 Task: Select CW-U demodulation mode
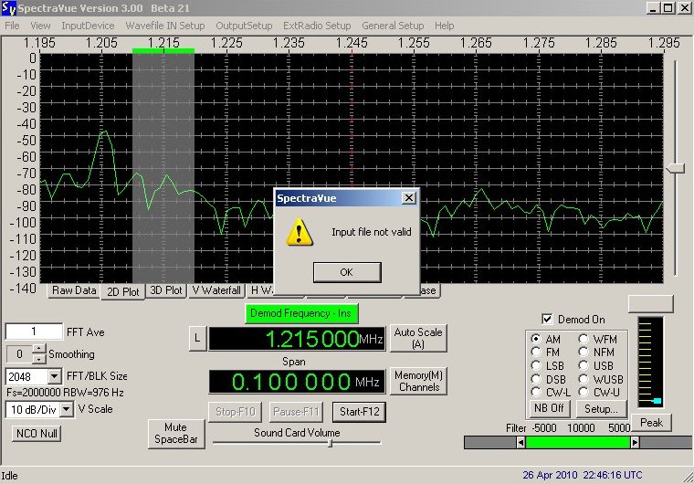(x=584, y=393)
